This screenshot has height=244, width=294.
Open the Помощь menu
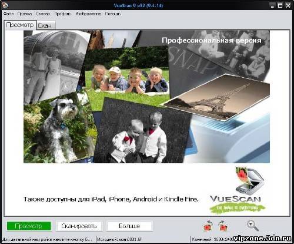(113, 14)
